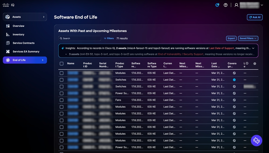Click the Ask AI button
The width and height of the screenshot is (269, 153).
click(254, 17)
